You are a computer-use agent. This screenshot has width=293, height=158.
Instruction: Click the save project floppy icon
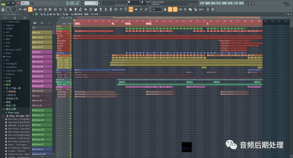click(x=96, y=9)
